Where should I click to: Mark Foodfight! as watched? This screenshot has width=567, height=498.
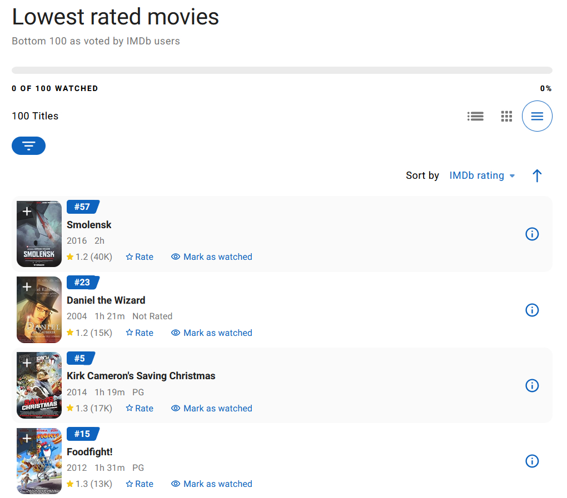point(212,484)
